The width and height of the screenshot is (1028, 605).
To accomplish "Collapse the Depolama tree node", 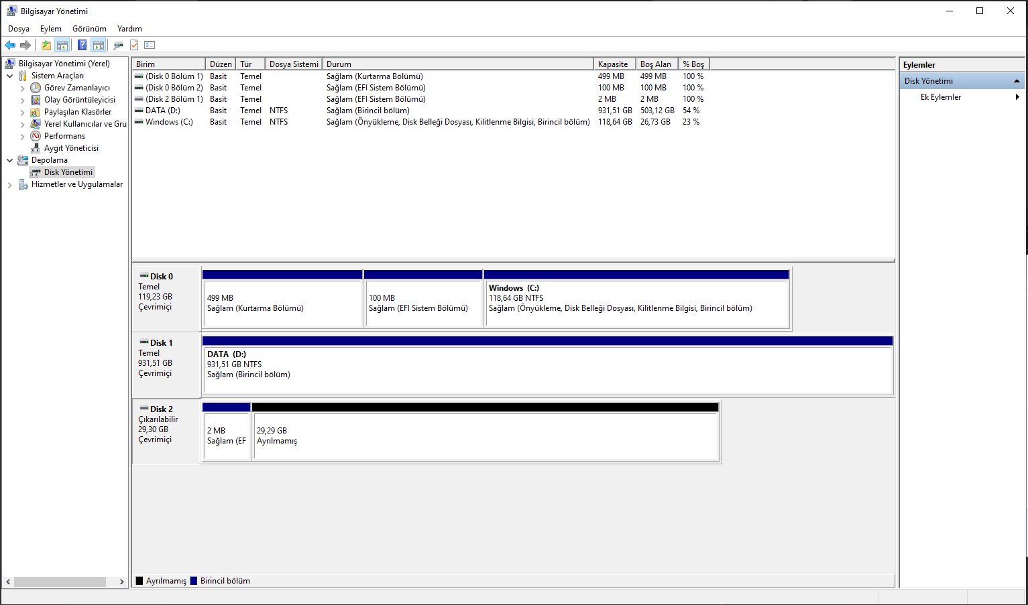I will (x=10, y=160).
